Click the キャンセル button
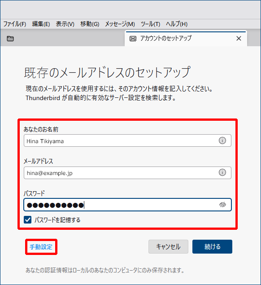The image size is (261, 285). pyautogui.click(x=168, y=247)
